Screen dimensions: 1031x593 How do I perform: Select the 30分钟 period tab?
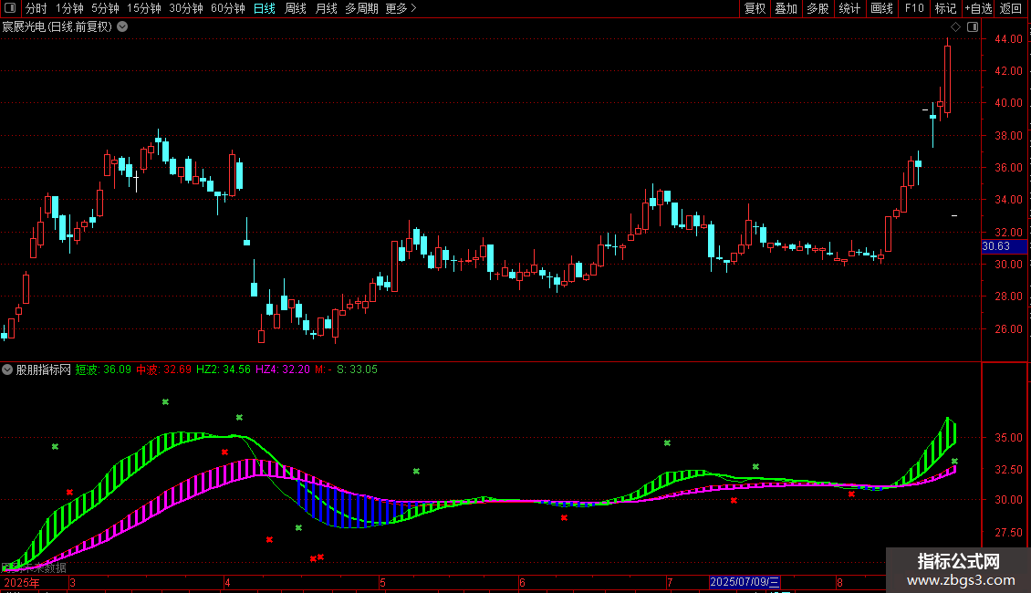(x=186, y=8)
